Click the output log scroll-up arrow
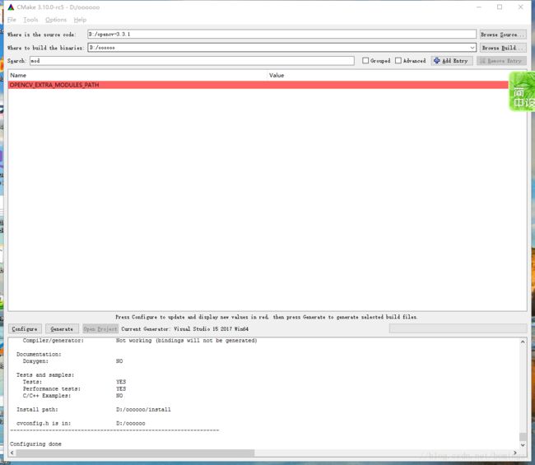535x465 pixels. tap(523, 342)
